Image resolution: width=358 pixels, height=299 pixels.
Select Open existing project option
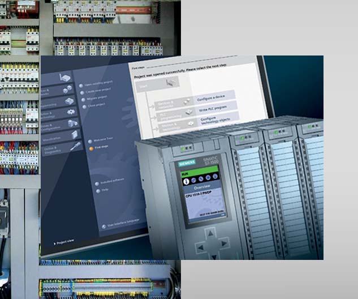pos(96,84)
